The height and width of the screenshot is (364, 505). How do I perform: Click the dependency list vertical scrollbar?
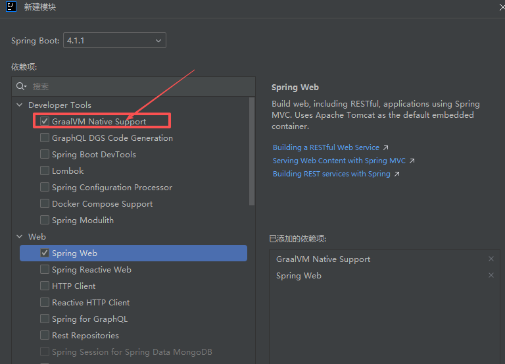click(252, 151)
